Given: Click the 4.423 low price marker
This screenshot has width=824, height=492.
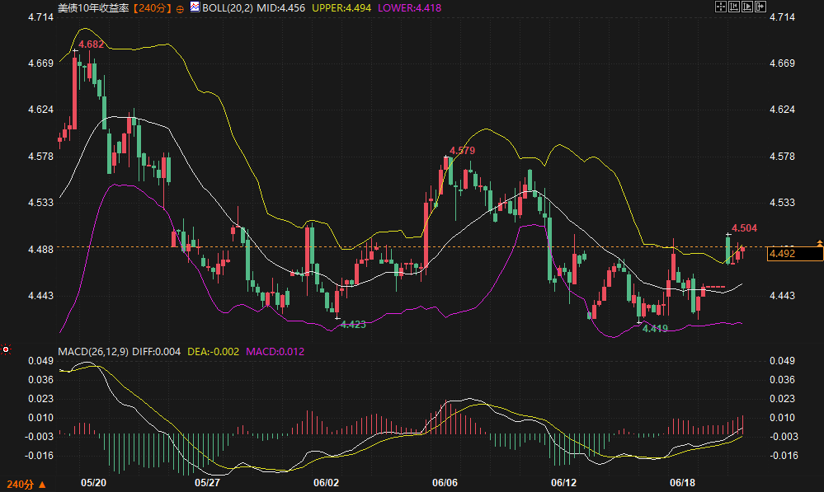Looking at the screenshot, I should [x=353, y=325].
